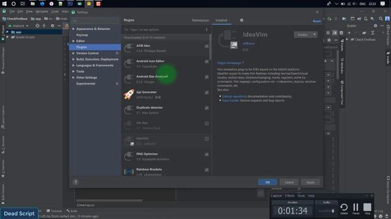Open the plugins gear settings icon
Viewport: 391px width, 219px height.
point(242,20)
